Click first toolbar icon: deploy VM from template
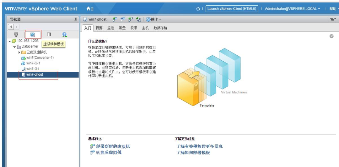The width and height of the screenshot is (339, 167). click(x=115, y=19)
